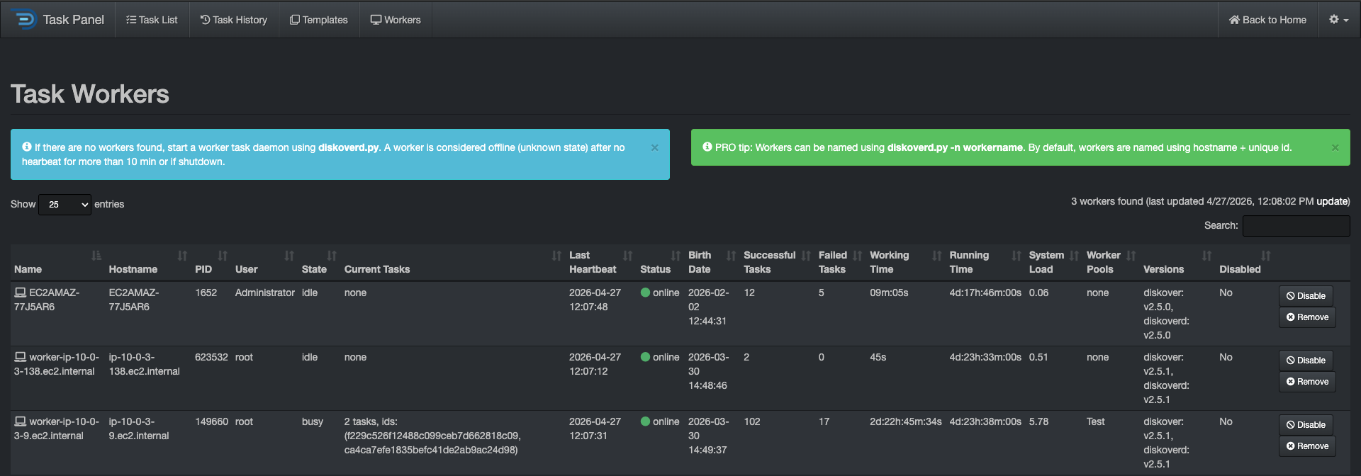1361x476 pixels.
Task: Close the green PRO tip alert
Action: pyautogui.click(x=1335, y=147)
